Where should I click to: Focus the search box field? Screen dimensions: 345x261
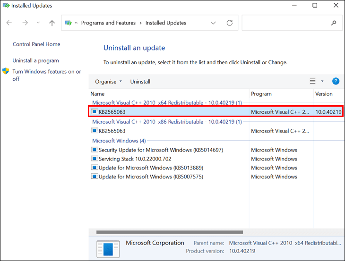[292, 23]
